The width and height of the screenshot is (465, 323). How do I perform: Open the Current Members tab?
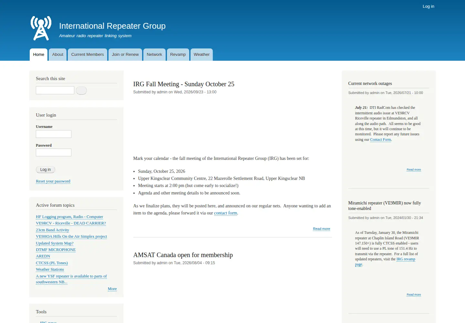pos(88,55)
